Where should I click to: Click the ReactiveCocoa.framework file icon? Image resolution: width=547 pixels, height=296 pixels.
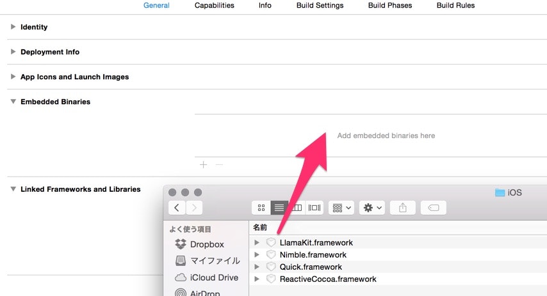pos(271,279)
